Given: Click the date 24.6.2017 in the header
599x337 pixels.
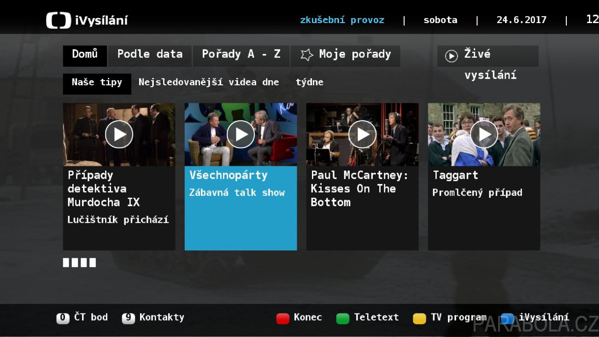Looking at the screenshot, I should pos(522,20).
